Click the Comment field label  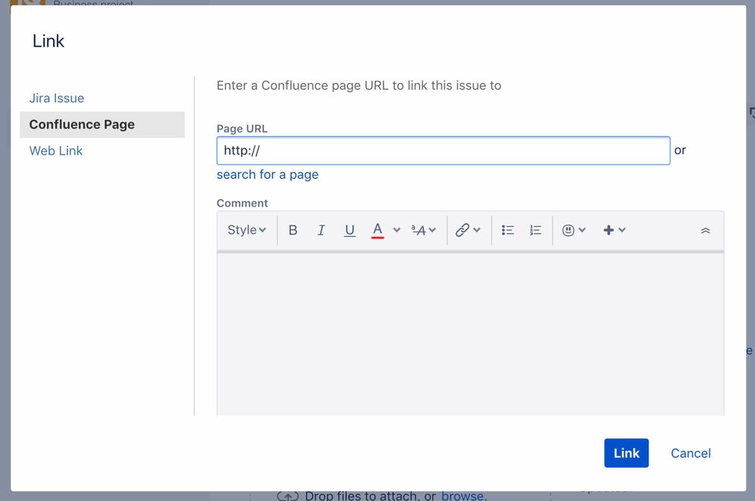(242, 204)
